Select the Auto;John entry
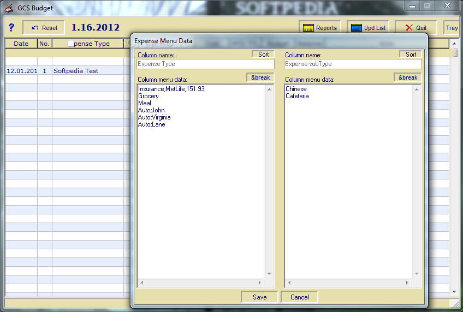463x312 pixels. pos(151,110)
